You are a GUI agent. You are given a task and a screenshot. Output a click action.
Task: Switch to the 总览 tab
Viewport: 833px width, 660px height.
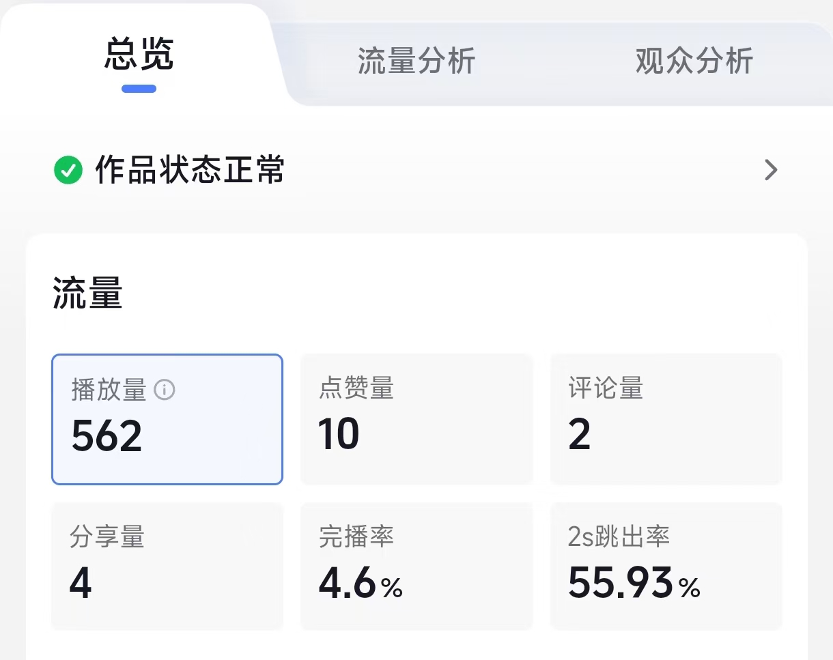(139, 55)
